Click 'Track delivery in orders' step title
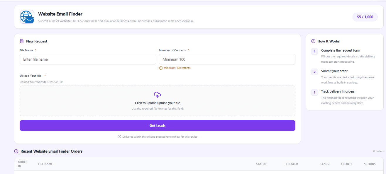The image size is (386, 174). (338, 91)
